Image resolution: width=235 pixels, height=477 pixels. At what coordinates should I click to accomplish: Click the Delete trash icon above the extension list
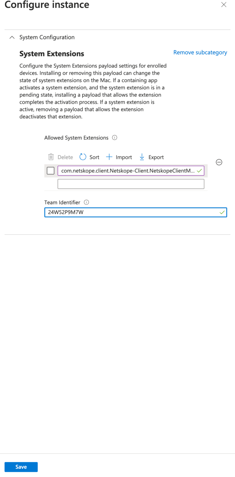click(51, 157)
